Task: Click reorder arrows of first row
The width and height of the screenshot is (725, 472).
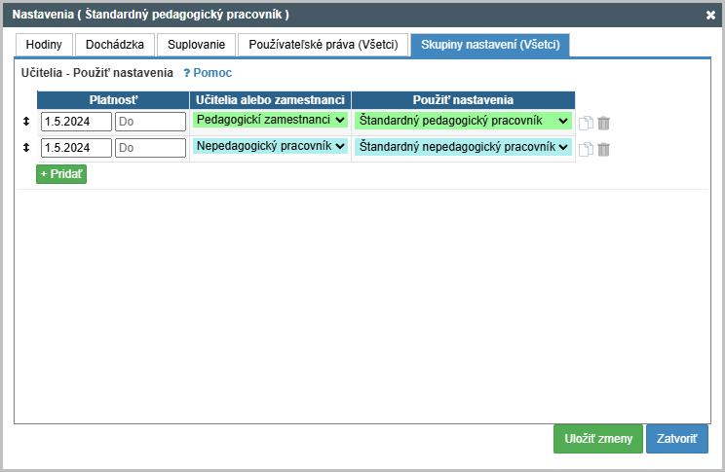Action: (26, 122)
